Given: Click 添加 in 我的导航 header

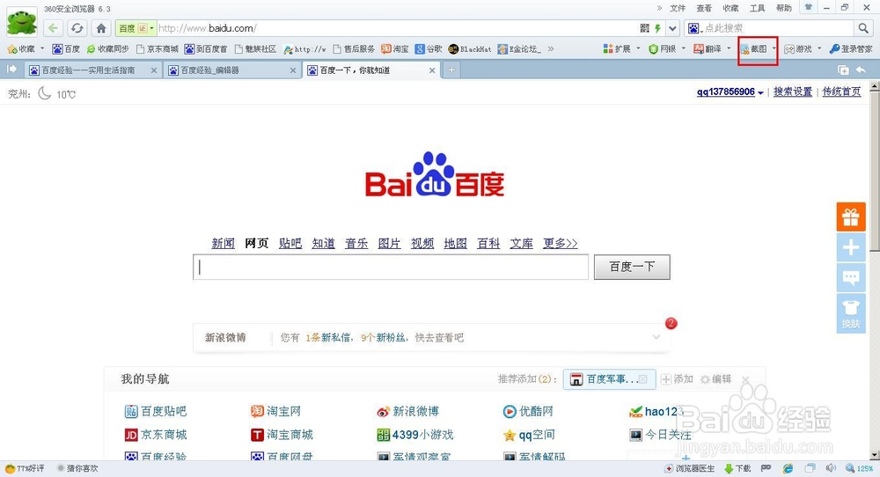Looking at the screenshot, I should (677, 379).
